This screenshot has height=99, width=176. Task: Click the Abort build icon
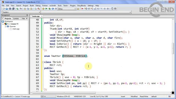(56, 9)
